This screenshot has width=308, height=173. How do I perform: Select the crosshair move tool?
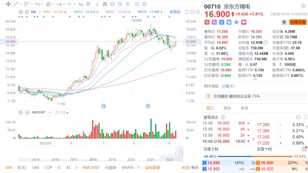[x=8, y=4]
